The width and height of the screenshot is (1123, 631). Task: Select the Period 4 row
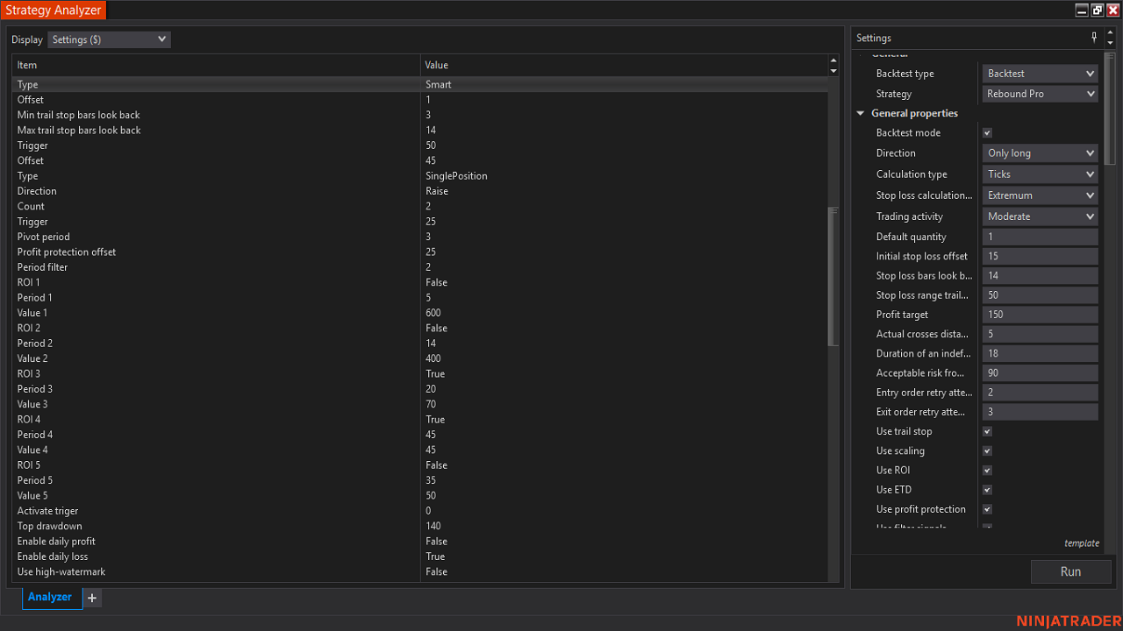(420, 435)
